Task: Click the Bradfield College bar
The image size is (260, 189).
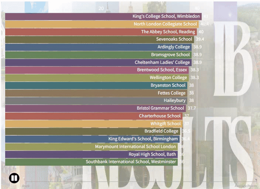Action: (93, 131)
